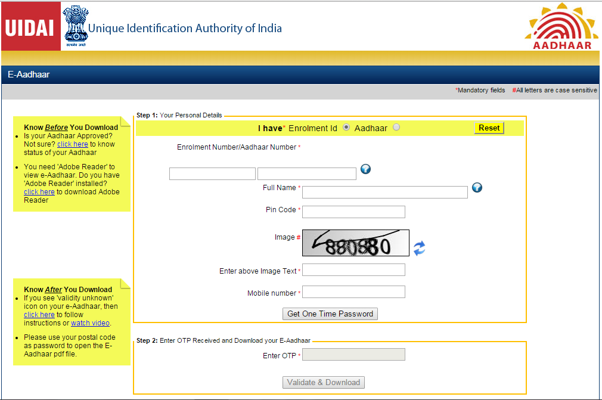Open help globe beside Enrolment Number field
The image size is (602, 400).
click(x=365, y=169)
